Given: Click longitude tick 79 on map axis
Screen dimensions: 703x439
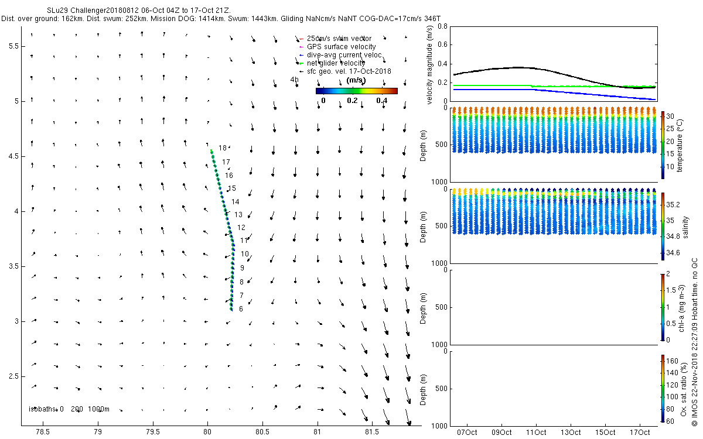Looking at the screenshot, I should pyautogui.click(x=98, y=433).
